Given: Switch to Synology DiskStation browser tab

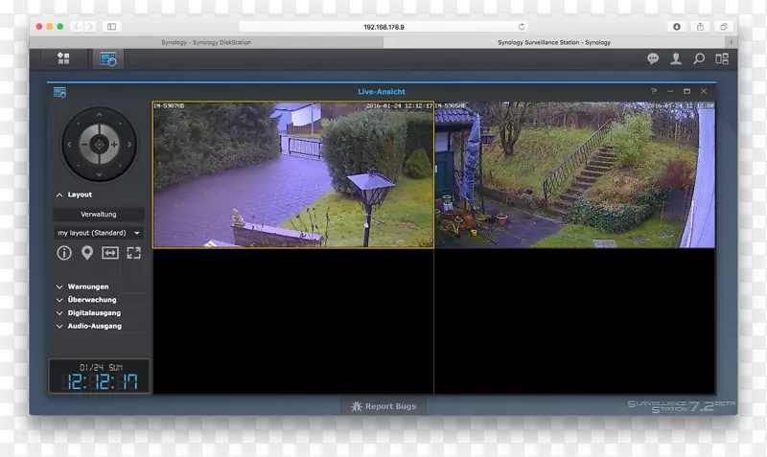Looking at the screenshot, I should (x=206, y=42).
